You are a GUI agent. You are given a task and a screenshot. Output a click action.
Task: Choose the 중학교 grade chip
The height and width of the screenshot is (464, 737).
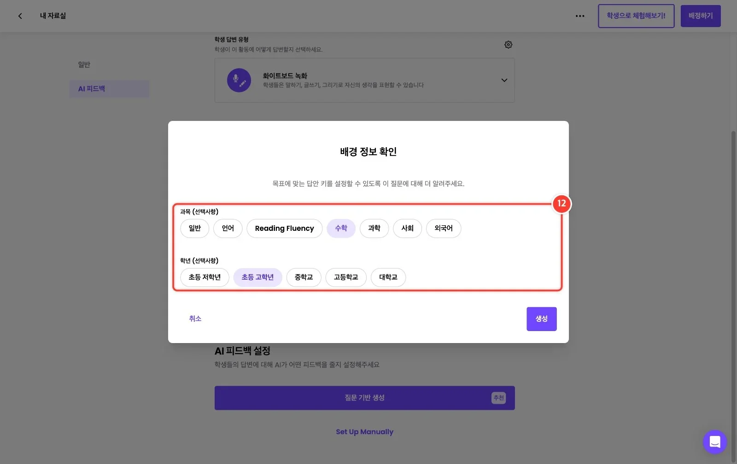point(304,277)
